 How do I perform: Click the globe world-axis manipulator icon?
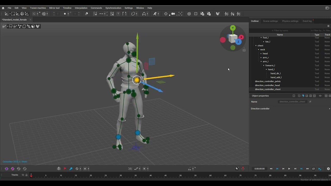coord(22,14)
